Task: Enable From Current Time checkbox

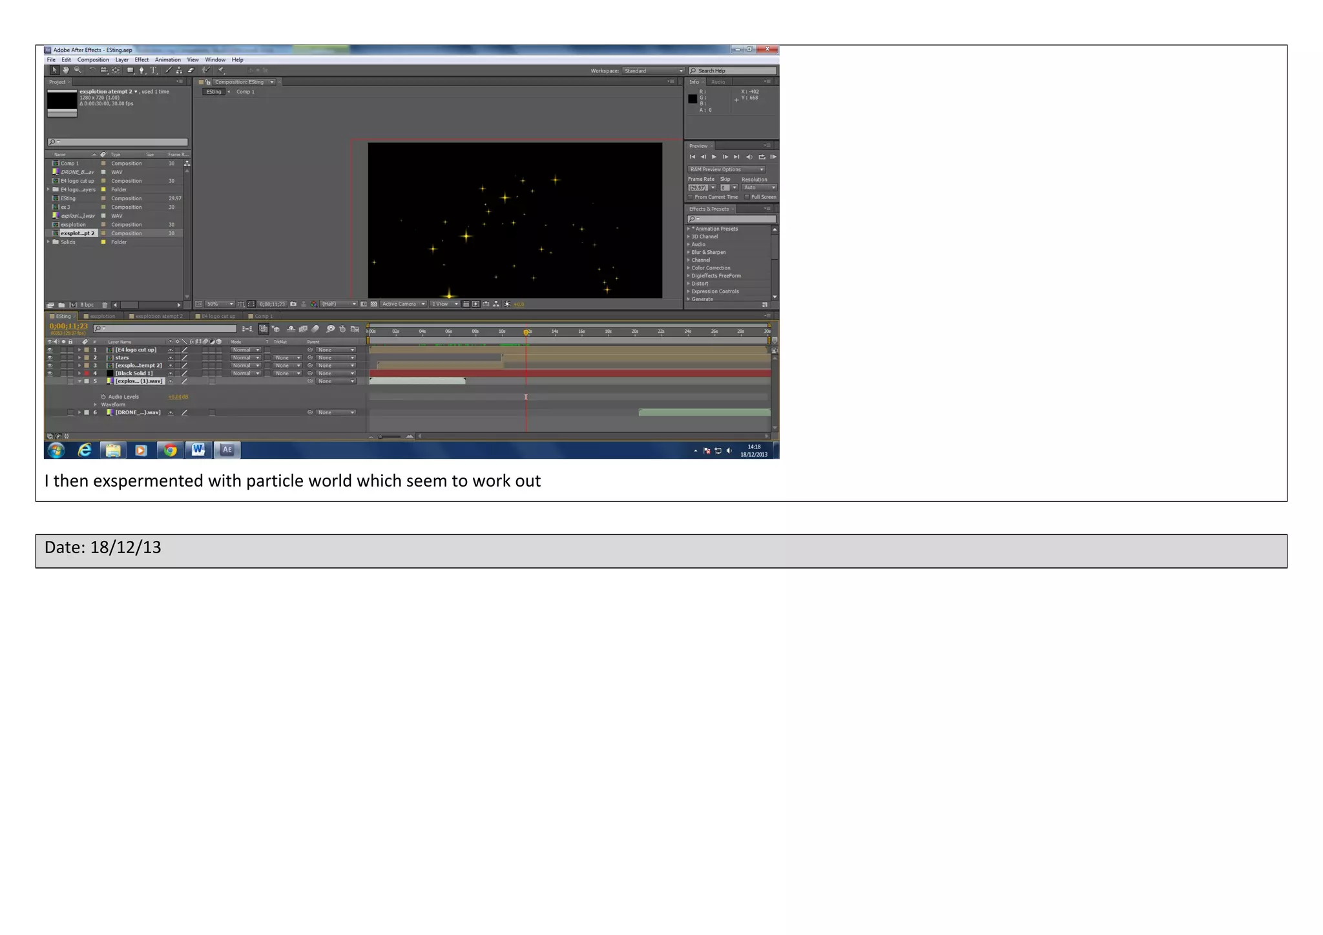Action: point(691,197)
